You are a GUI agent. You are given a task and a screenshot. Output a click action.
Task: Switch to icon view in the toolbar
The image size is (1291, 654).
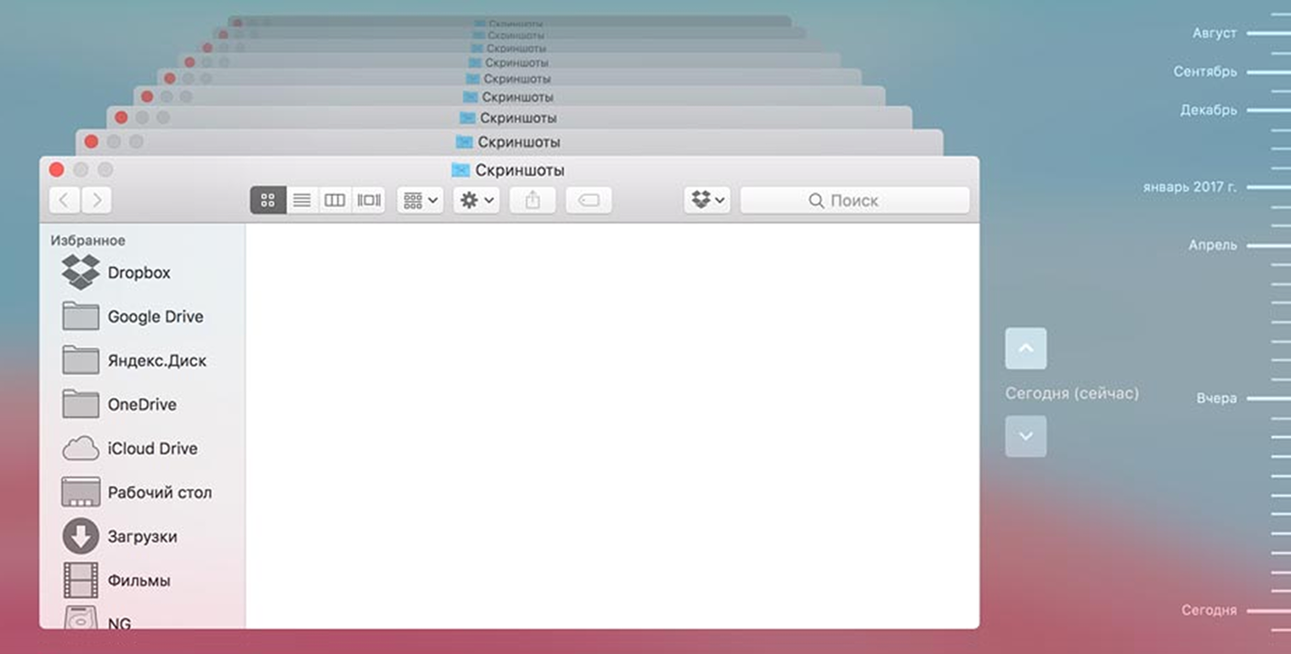(268, 200)
